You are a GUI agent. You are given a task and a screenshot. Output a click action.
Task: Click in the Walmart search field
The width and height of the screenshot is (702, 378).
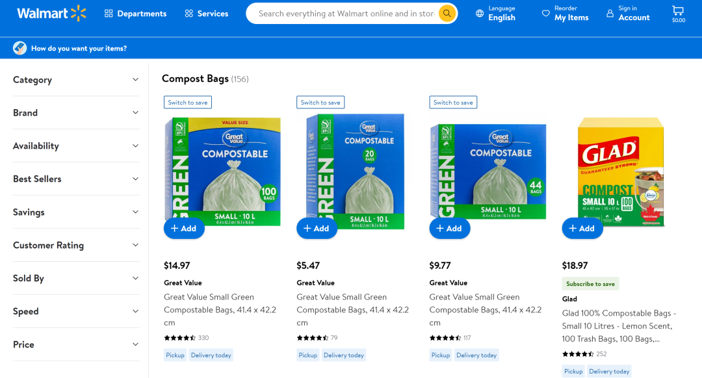coord(344,14)
